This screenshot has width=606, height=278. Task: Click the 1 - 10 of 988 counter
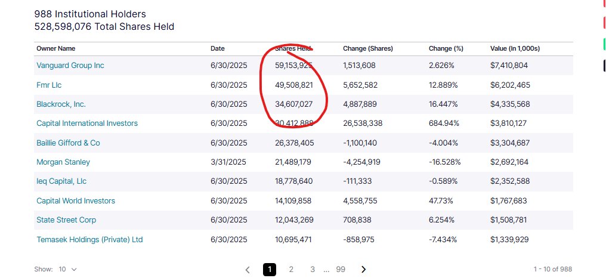(553, 269)
